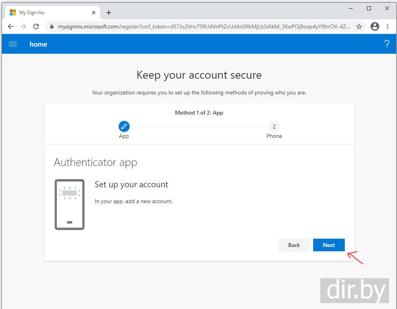Click the browser forward arrow
Screen dimensions: 397x309
point(23,26)
